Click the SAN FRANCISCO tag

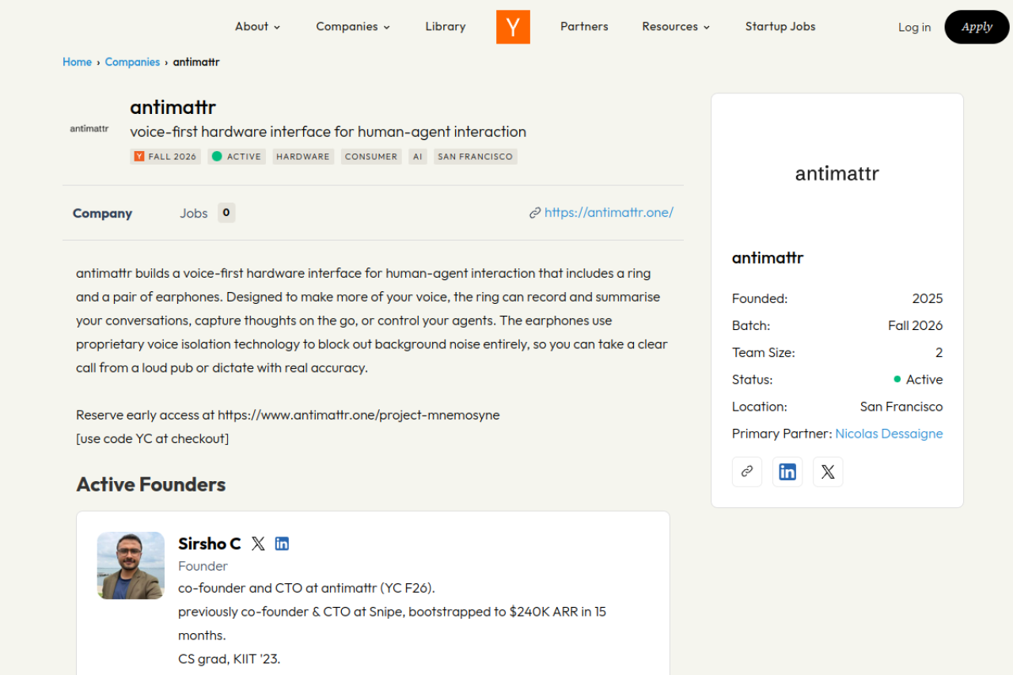pyautogui.click(x=476, y=157)
